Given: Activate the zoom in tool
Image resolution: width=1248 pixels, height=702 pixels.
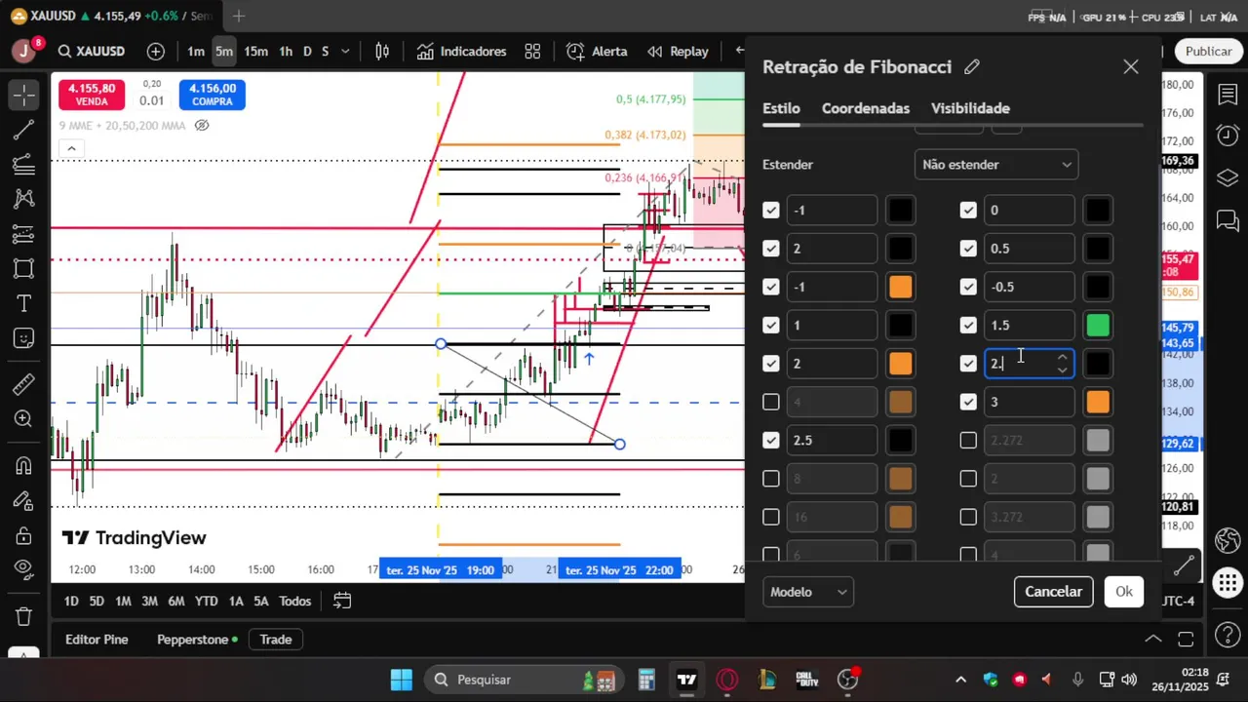Looking at the screenshot, I should tap(24, 419).
